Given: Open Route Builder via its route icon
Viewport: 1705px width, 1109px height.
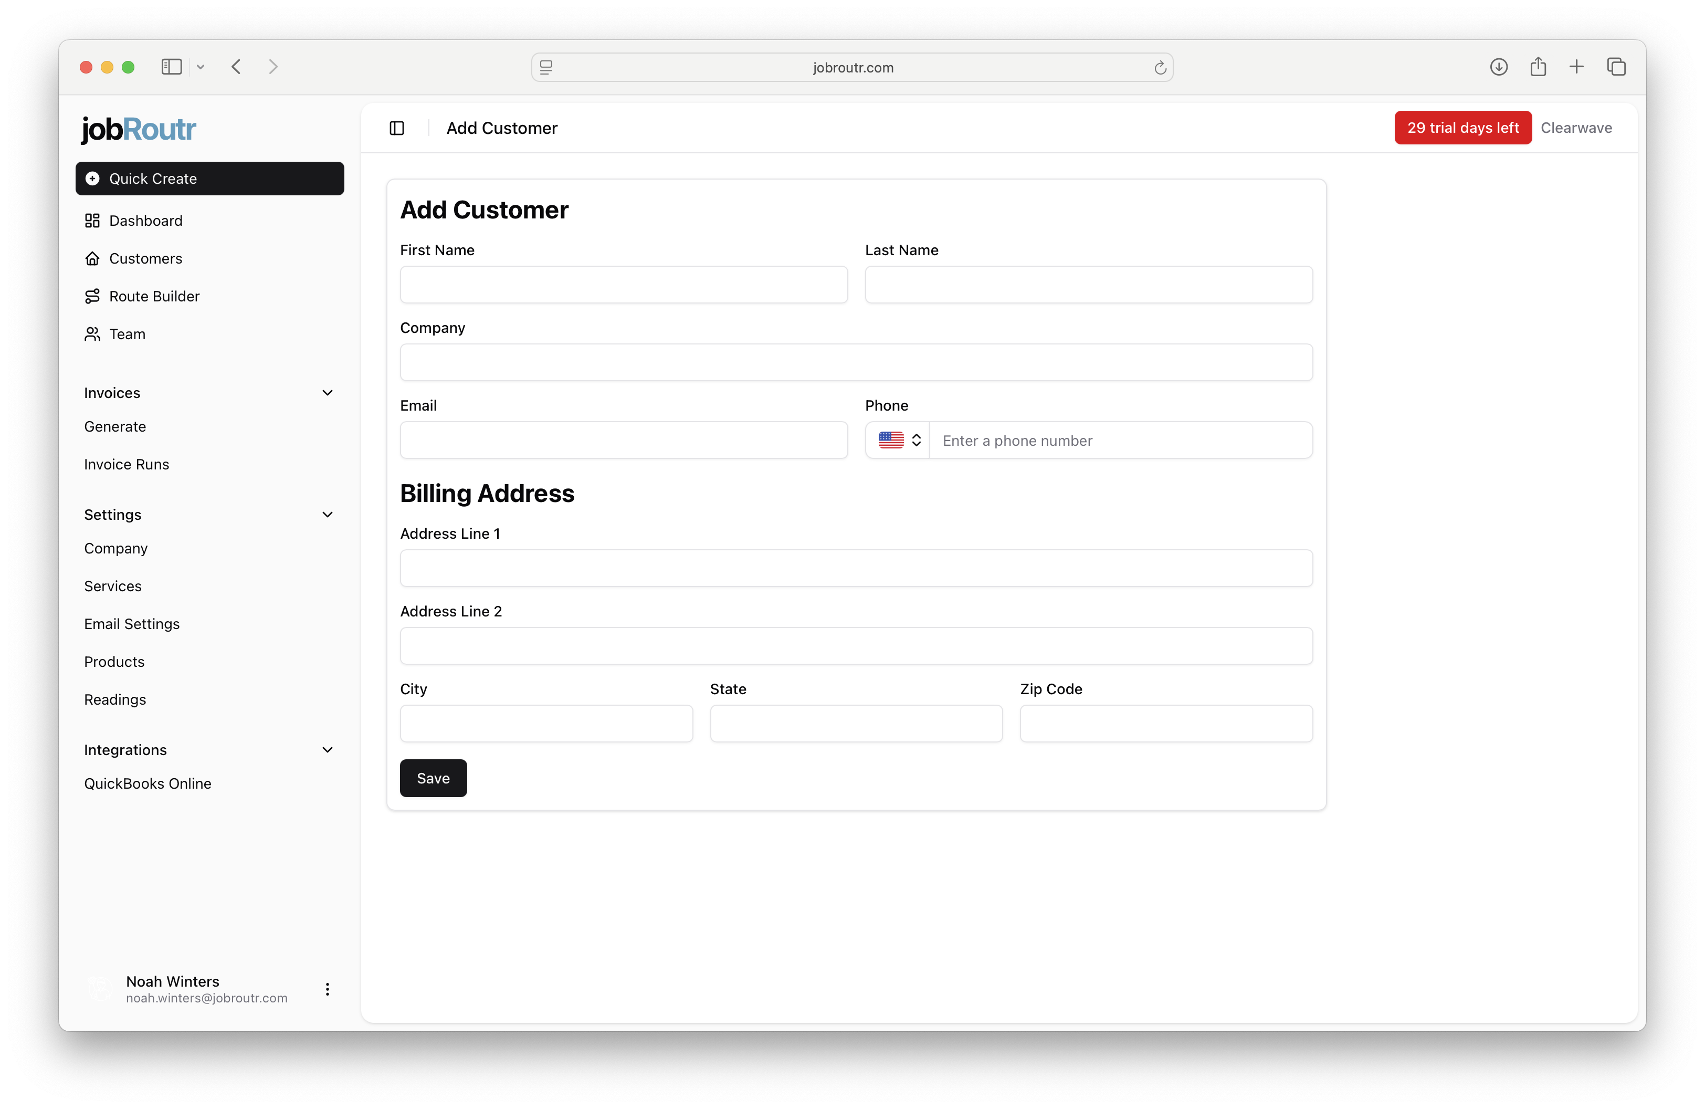Looking at the screenshot, I should 93,296.
